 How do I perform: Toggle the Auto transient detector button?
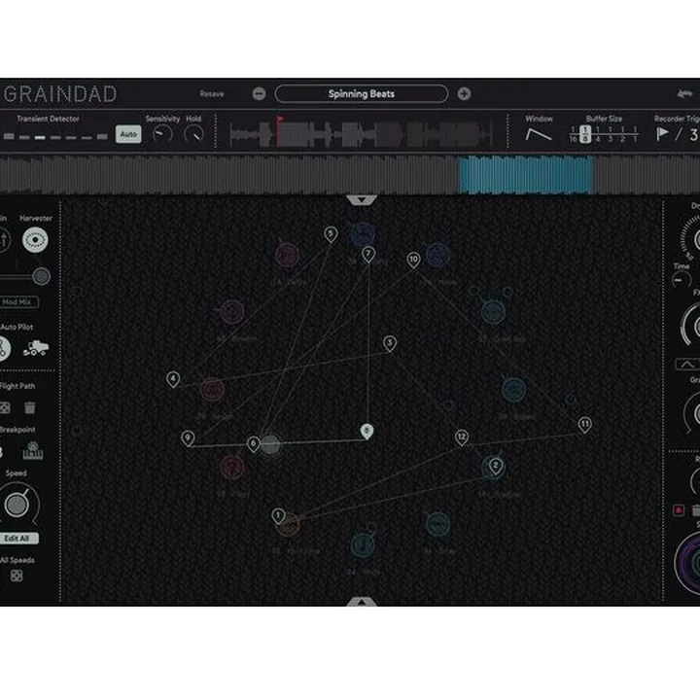[128, 134]
